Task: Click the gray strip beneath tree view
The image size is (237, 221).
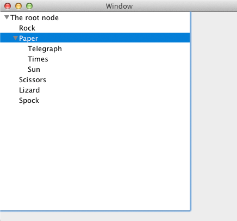Action: click(x=118, y=216)
